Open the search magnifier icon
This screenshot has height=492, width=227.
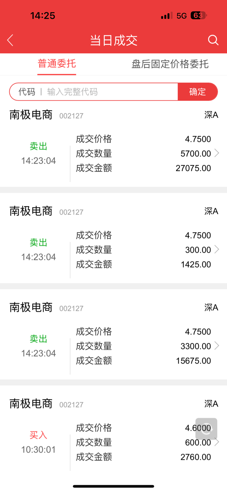point(213,40)
